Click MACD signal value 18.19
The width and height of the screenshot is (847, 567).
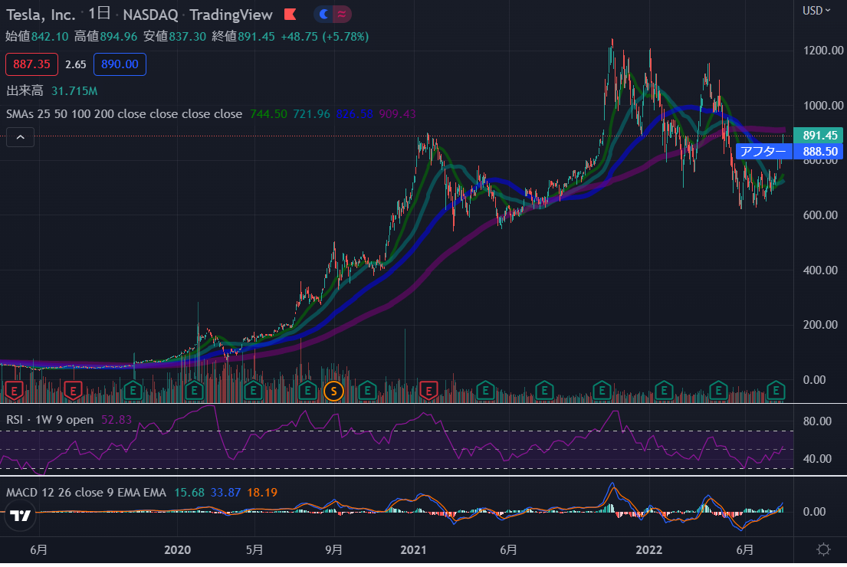pos(262,493)
